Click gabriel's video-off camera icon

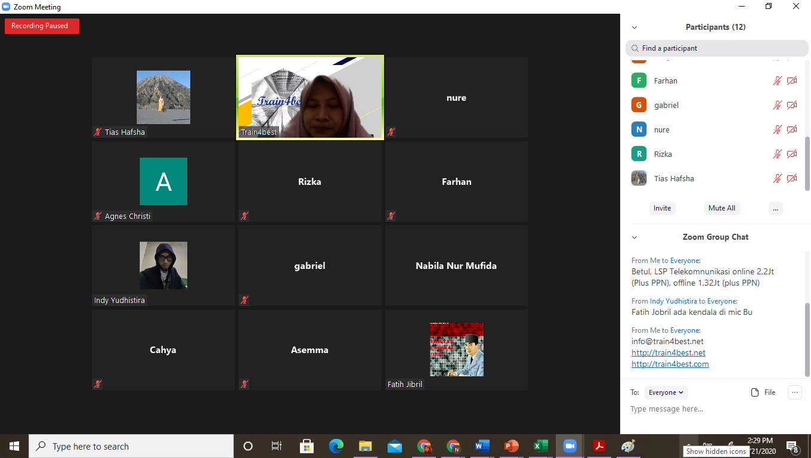(x=792, y=106)
